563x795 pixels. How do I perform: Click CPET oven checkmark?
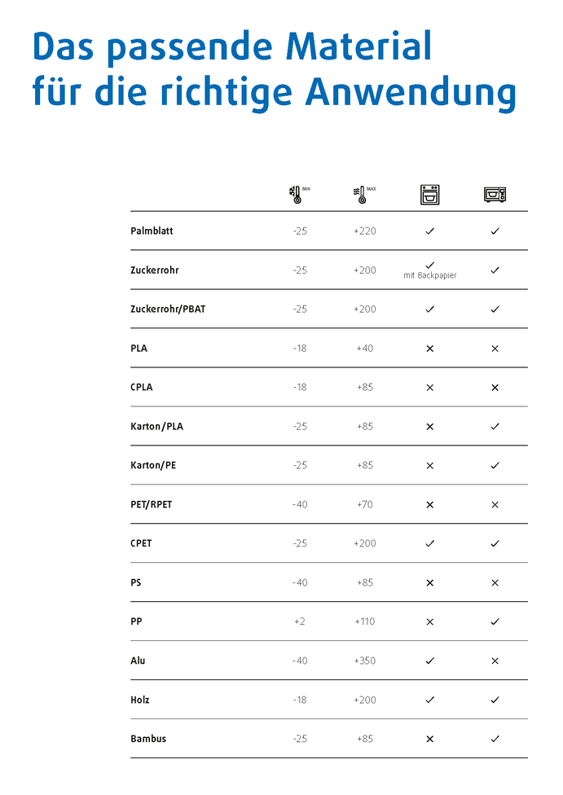(429, 543)
